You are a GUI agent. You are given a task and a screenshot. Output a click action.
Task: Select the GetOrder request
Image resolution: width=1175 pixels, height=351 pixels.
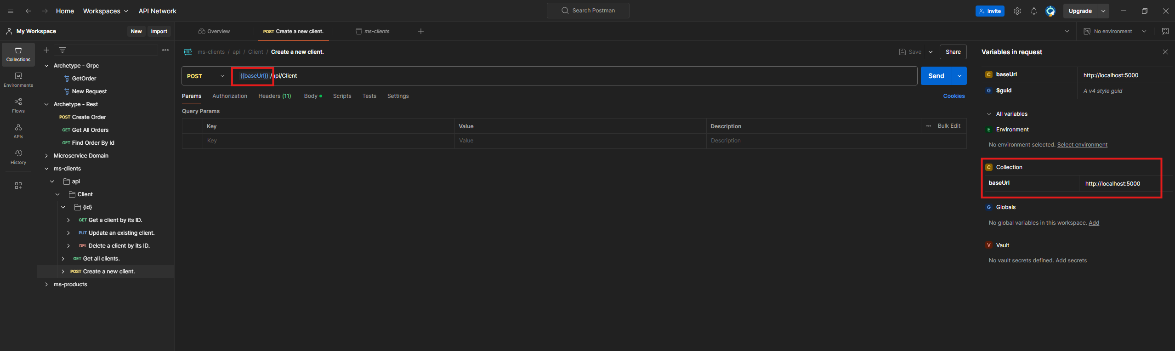(x=84, y=79)
